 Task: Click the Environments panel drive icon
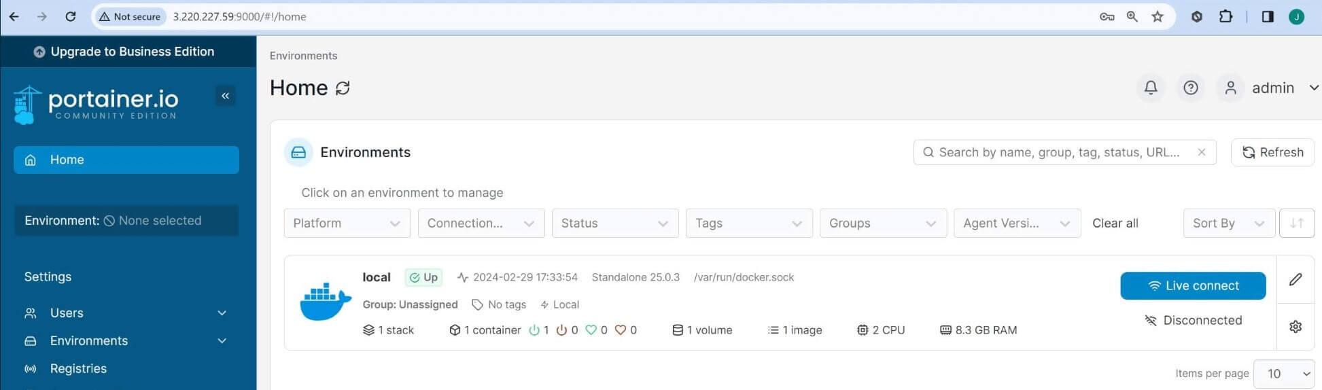298,153
